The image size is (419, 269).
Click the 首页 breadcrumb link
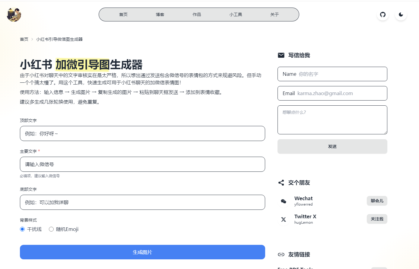(x=24, y=39)
